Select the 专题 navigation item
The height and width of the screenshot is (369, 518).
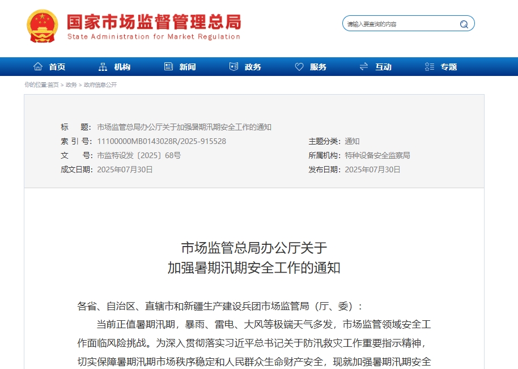coord(449,67)
